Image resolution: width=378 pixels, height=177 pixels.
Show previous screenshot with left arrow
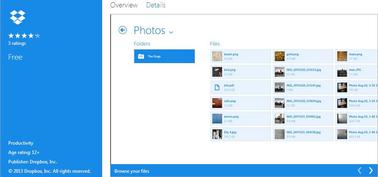[359, 170]
